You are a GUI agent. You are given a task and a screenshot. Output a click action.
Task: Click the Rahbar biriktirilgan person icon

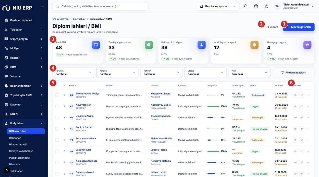pos(202,45)
